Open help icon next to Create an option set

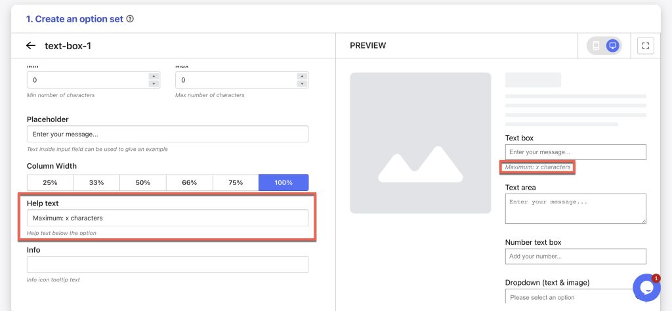click(x=131, y=19)
